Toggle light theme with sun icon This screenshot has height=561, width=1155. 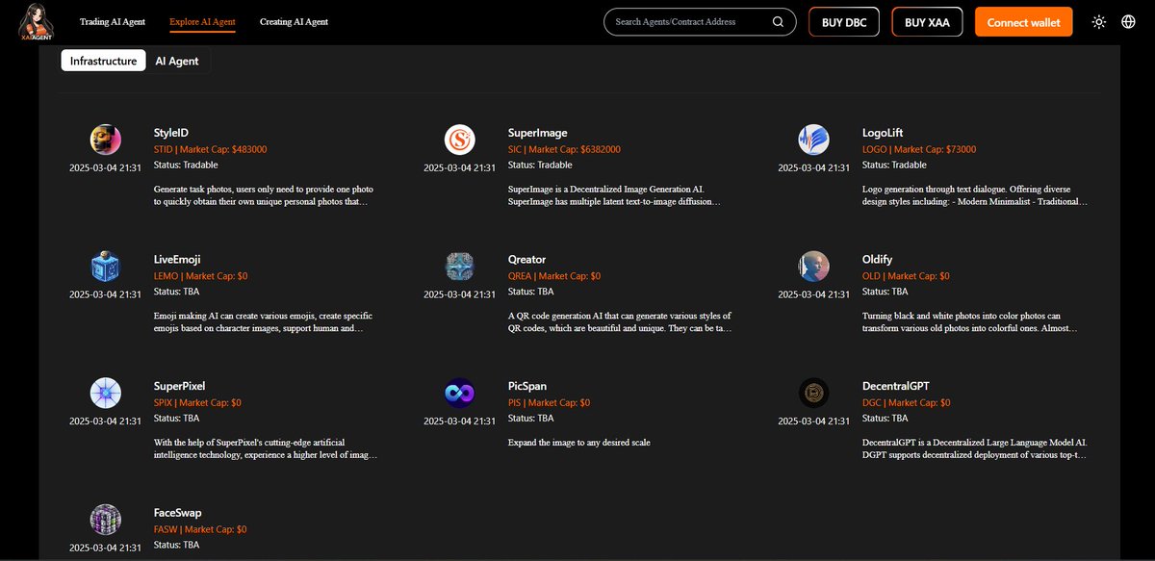pos(1099,21)
